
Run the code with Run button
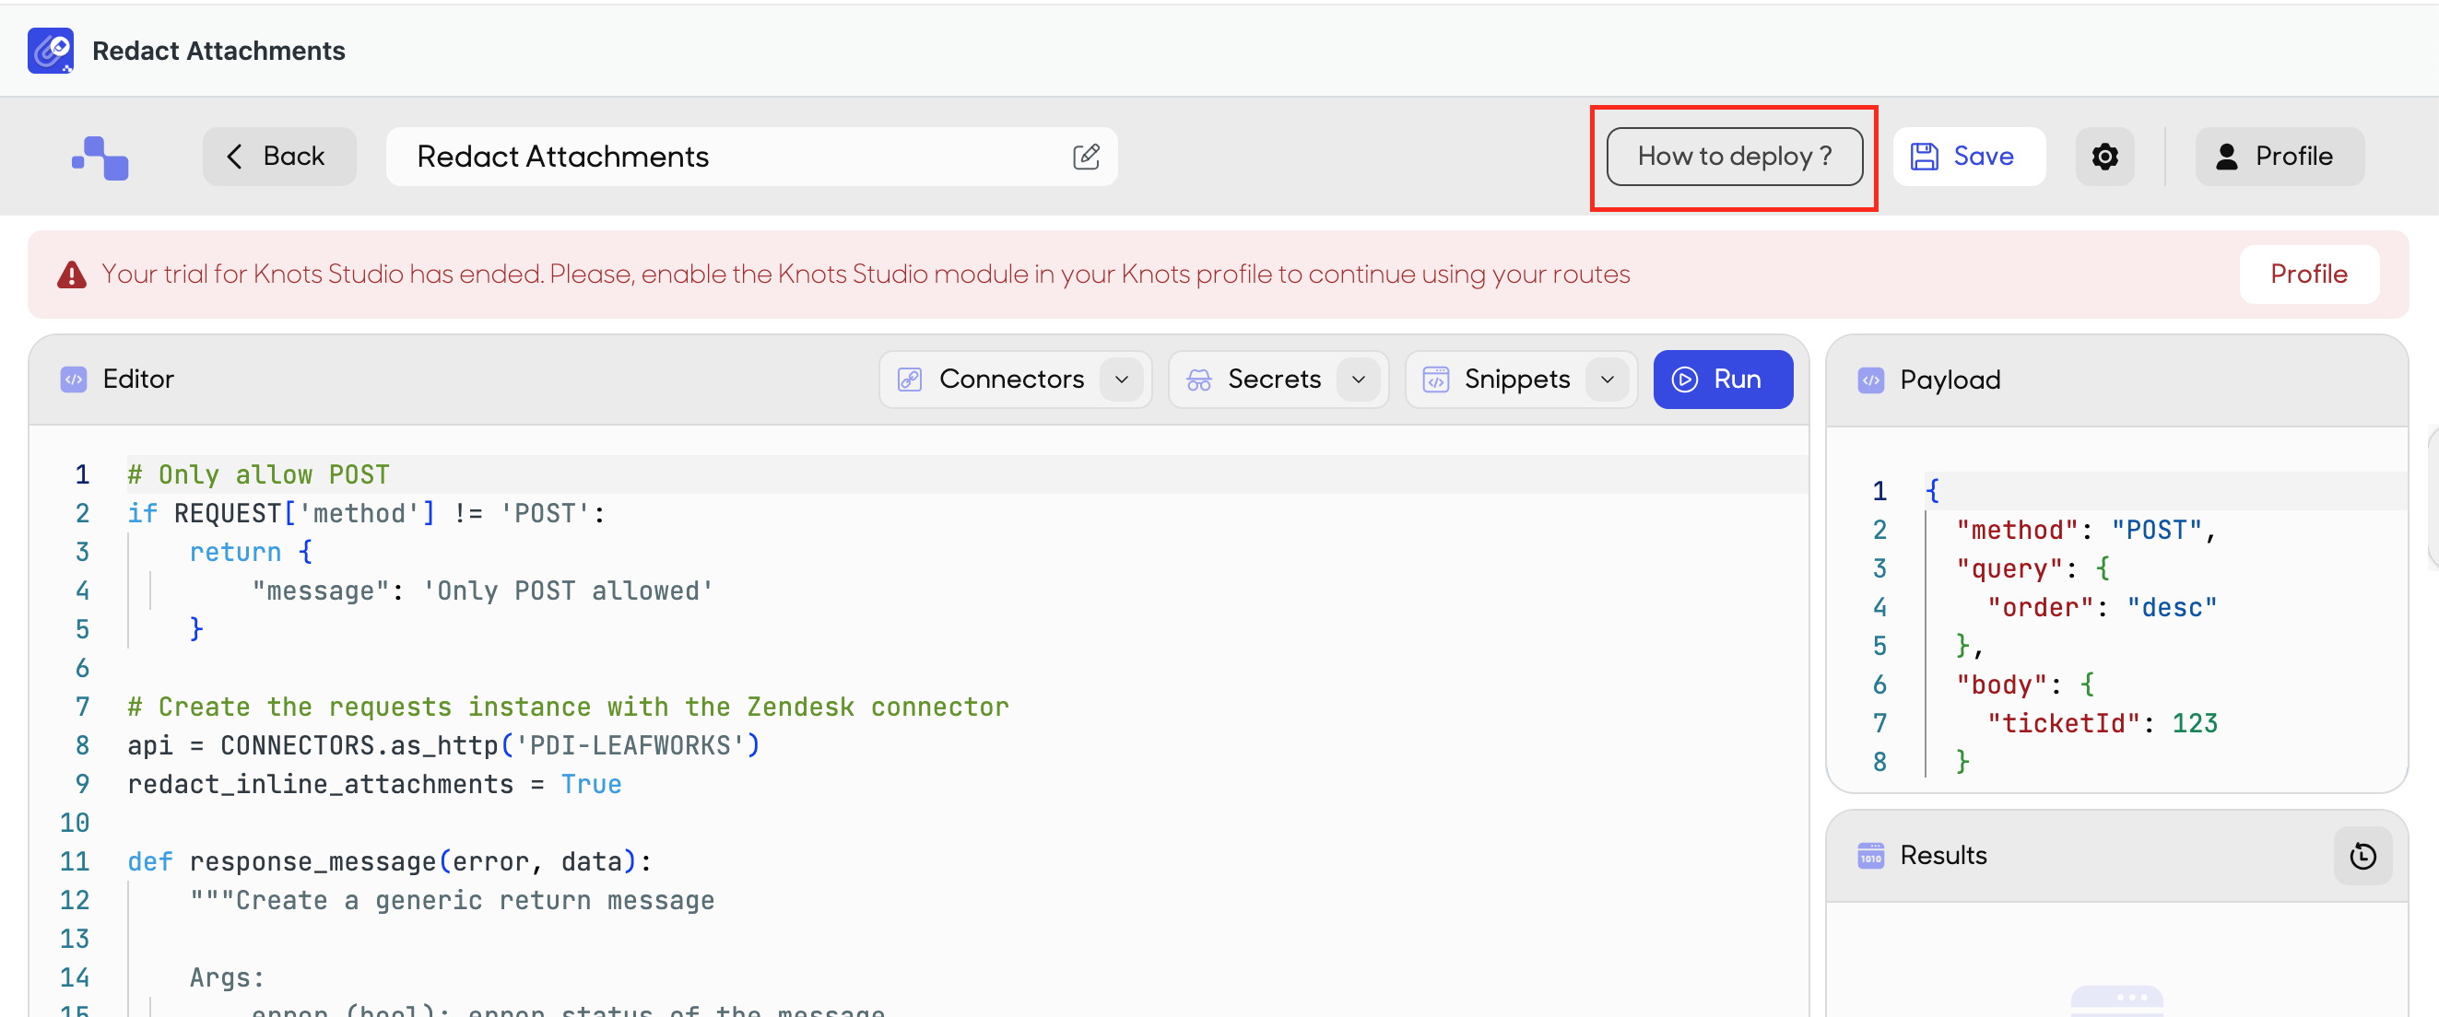[1722, 380]
